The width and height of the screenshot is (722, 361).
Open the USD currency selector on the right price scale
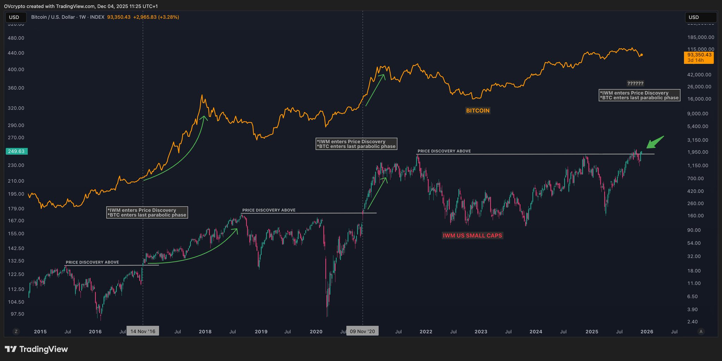(x=701, y=17)
